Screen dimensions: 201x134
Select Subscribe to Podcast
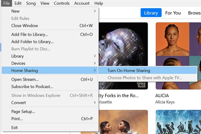coord(50,87)
